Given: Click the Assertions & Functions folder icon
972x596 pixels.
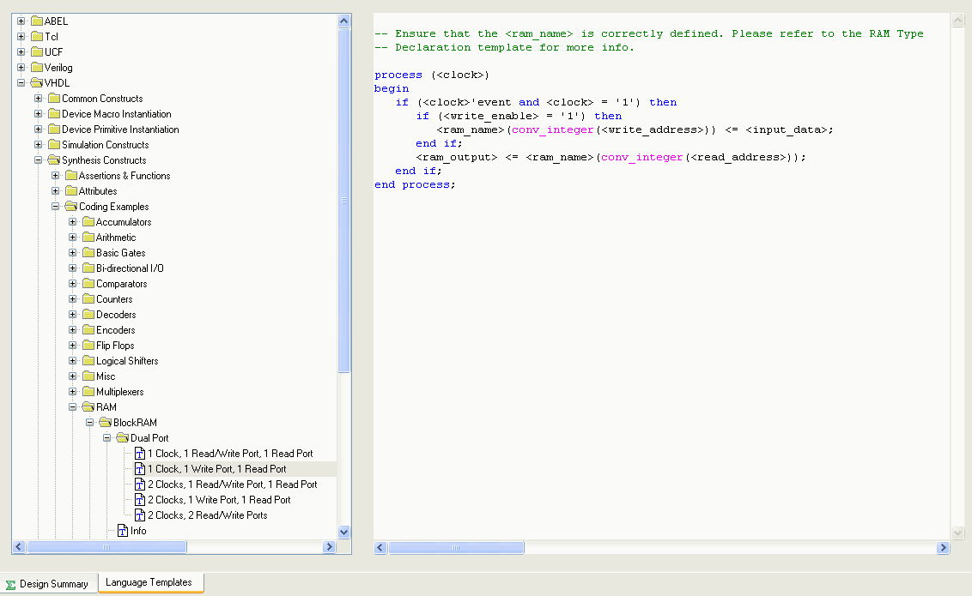Looking at the screenshot, I should tap(71, 176).
